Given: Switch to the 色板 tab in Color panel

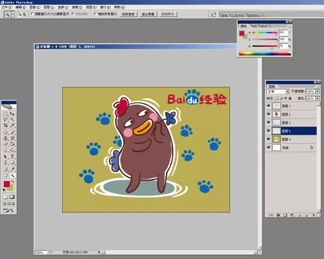Looking at the screenshot, I should pyautogui.click(x=254, y=26).
